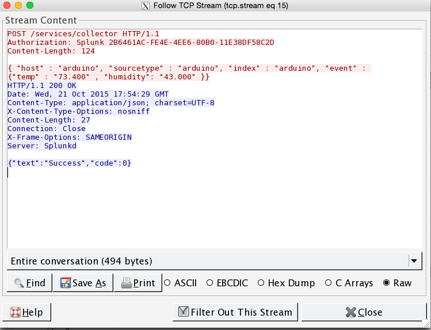Click the Entire conversation (494 bytes) combo box

(x=215, y=261)
